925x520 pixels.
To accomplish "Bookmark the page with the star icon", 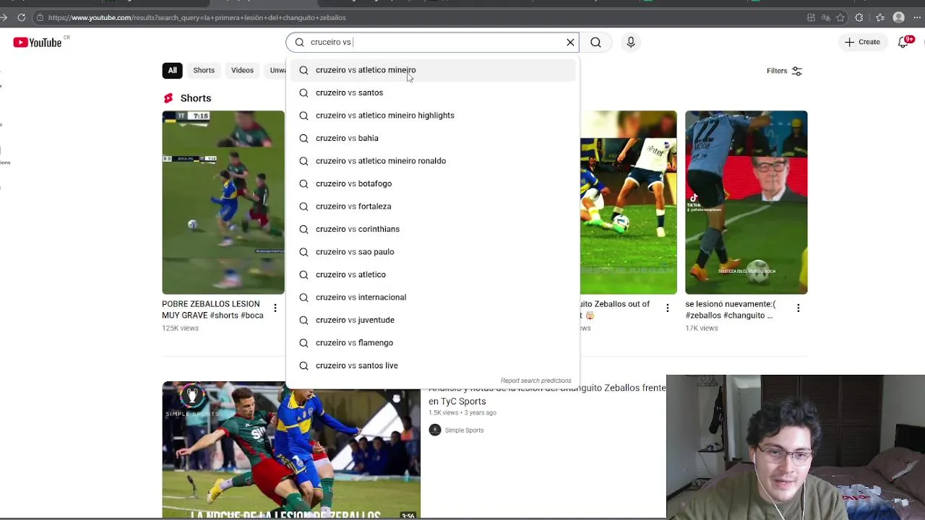I will pos(840,17).
